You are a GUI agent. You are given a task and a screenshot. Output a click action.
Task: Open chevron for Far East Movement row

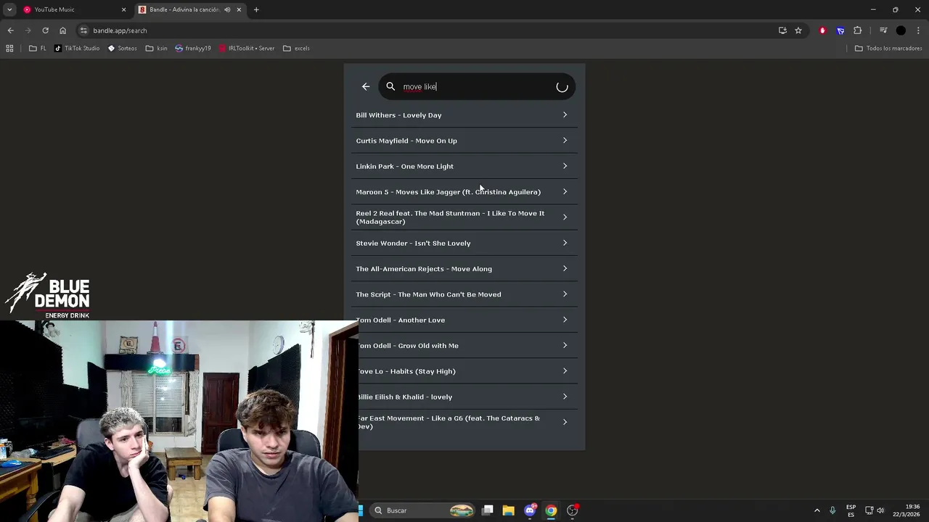click(x=565, y=422)
